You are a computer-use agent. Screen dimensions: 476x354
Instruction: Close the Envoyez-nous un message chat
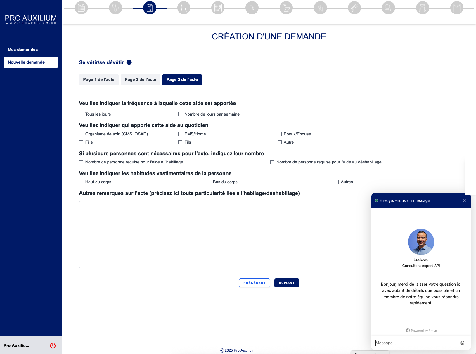464,200
